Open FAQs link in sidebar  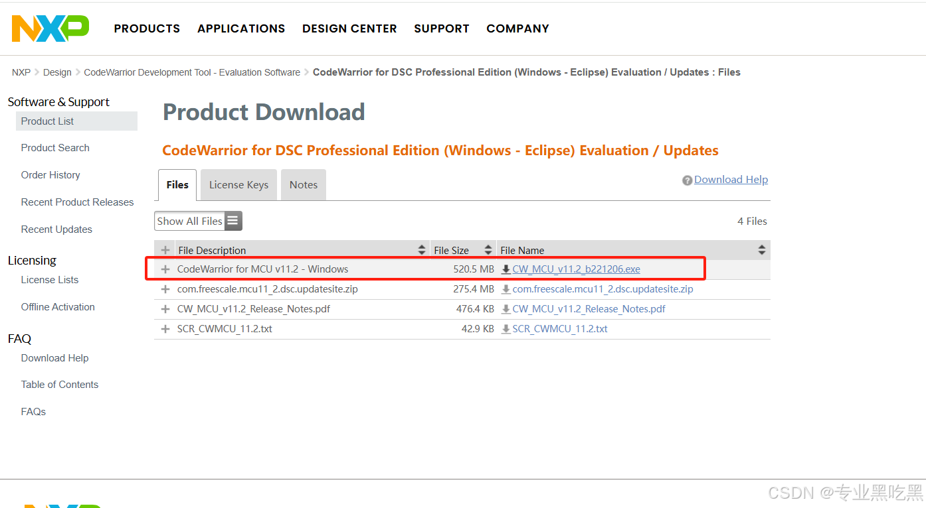point(33,412)
